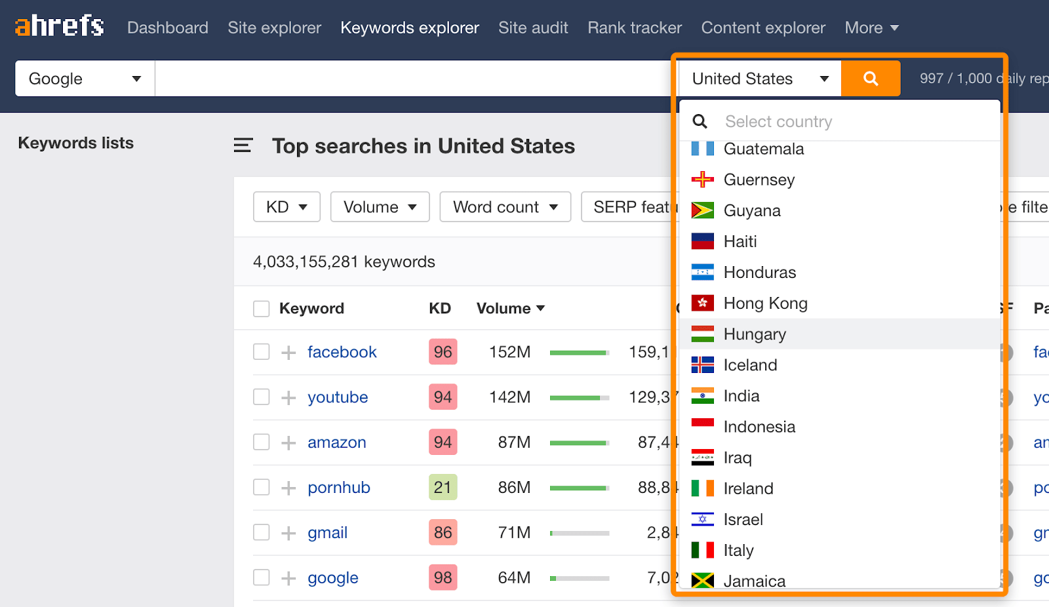Open the google keyword link
The height and width of the screenshot is (607, 1049).
point(333,578)
